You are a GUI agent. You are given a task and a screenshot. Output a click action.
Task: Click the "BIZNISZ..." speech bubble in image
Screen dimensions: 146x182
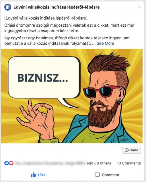(44, 78)
